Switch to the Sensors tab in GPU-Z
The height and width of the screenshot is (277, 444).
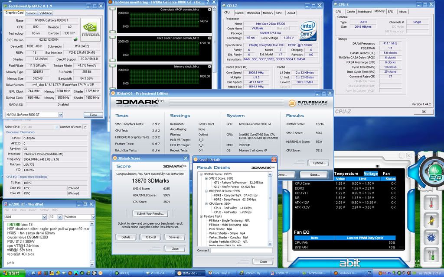32,13
